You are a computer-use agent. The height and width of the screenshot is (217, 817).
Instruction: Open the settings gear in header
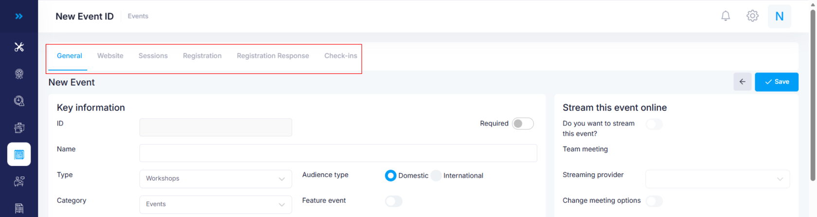point(752,16)
